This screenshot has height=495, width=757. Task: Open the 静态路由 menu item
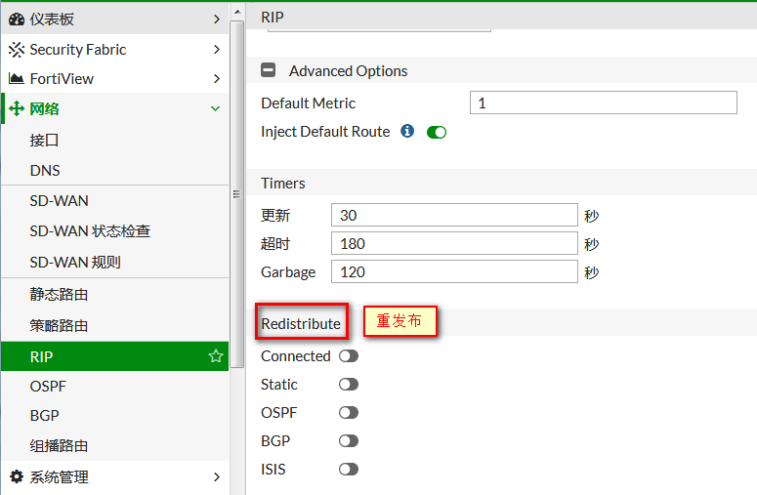click(x=59, y=295)
